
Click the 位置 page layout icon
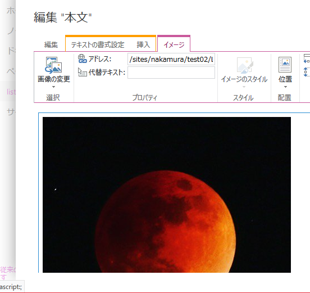coord(285,65)
